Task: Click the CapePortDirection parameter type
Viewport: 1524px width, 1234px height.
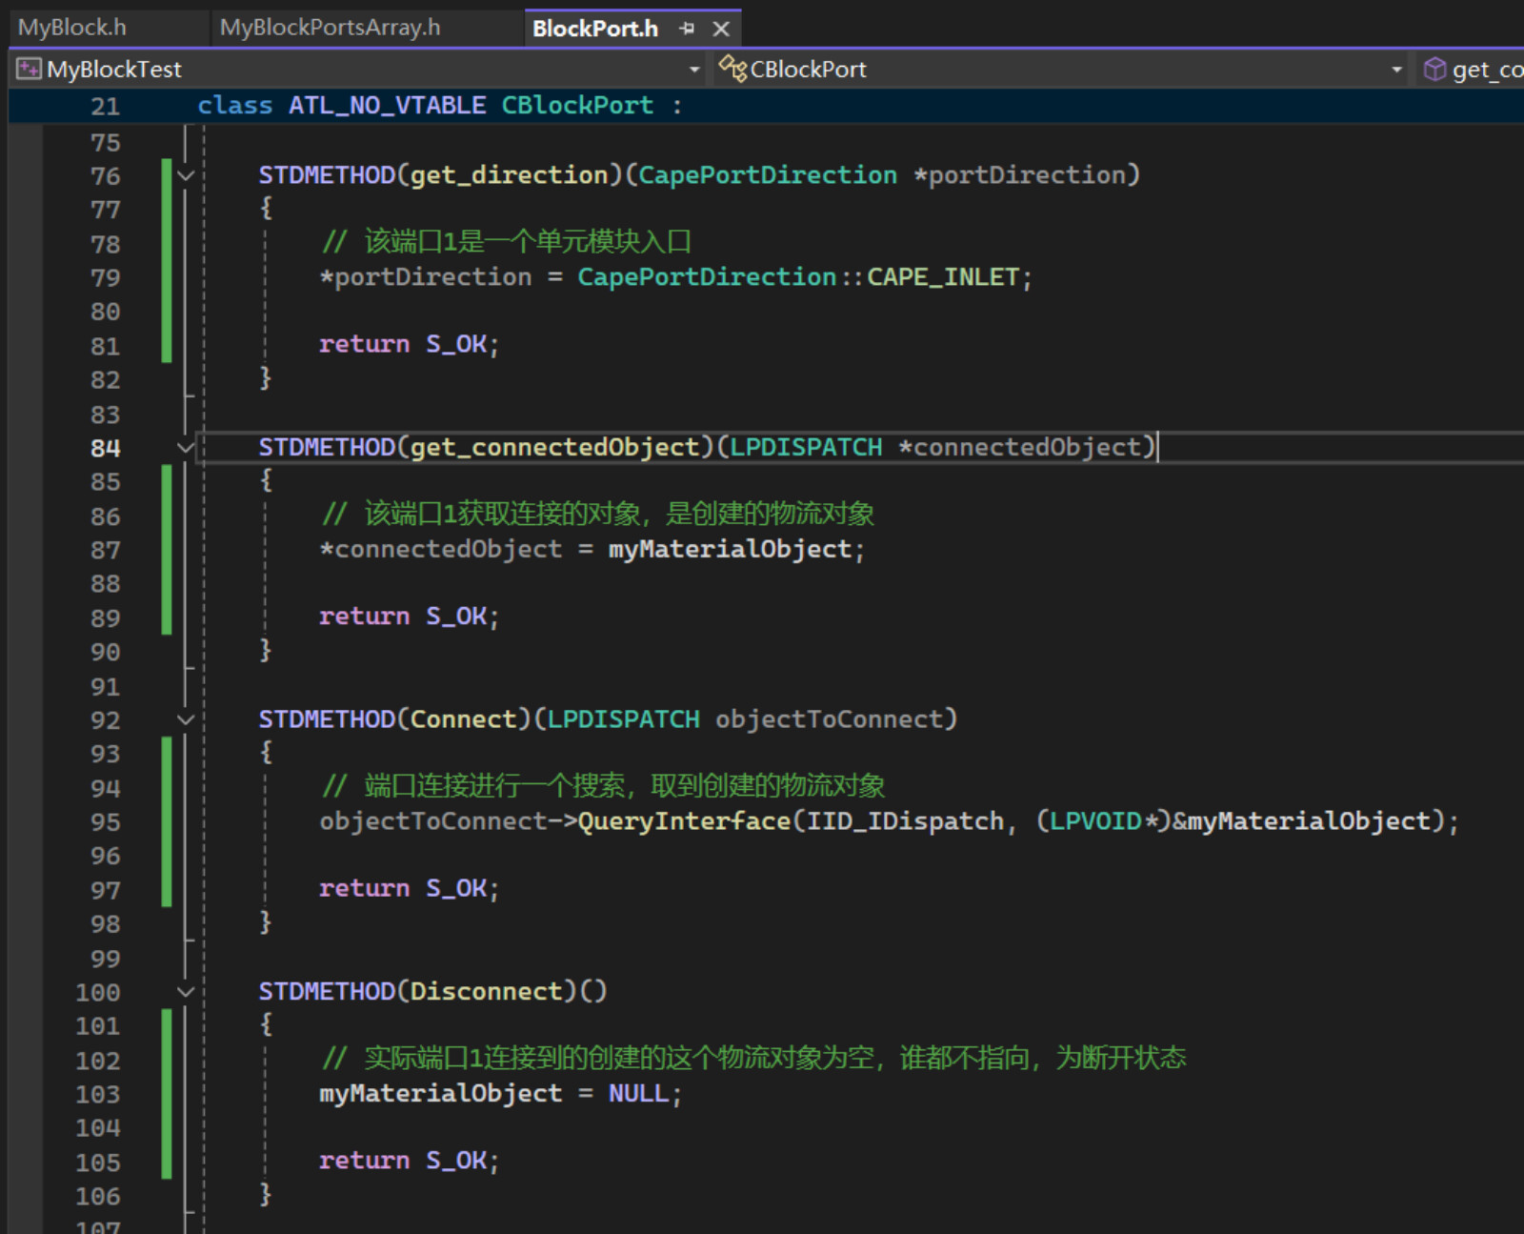Action: pyautogui.click(x=768, y=175)
